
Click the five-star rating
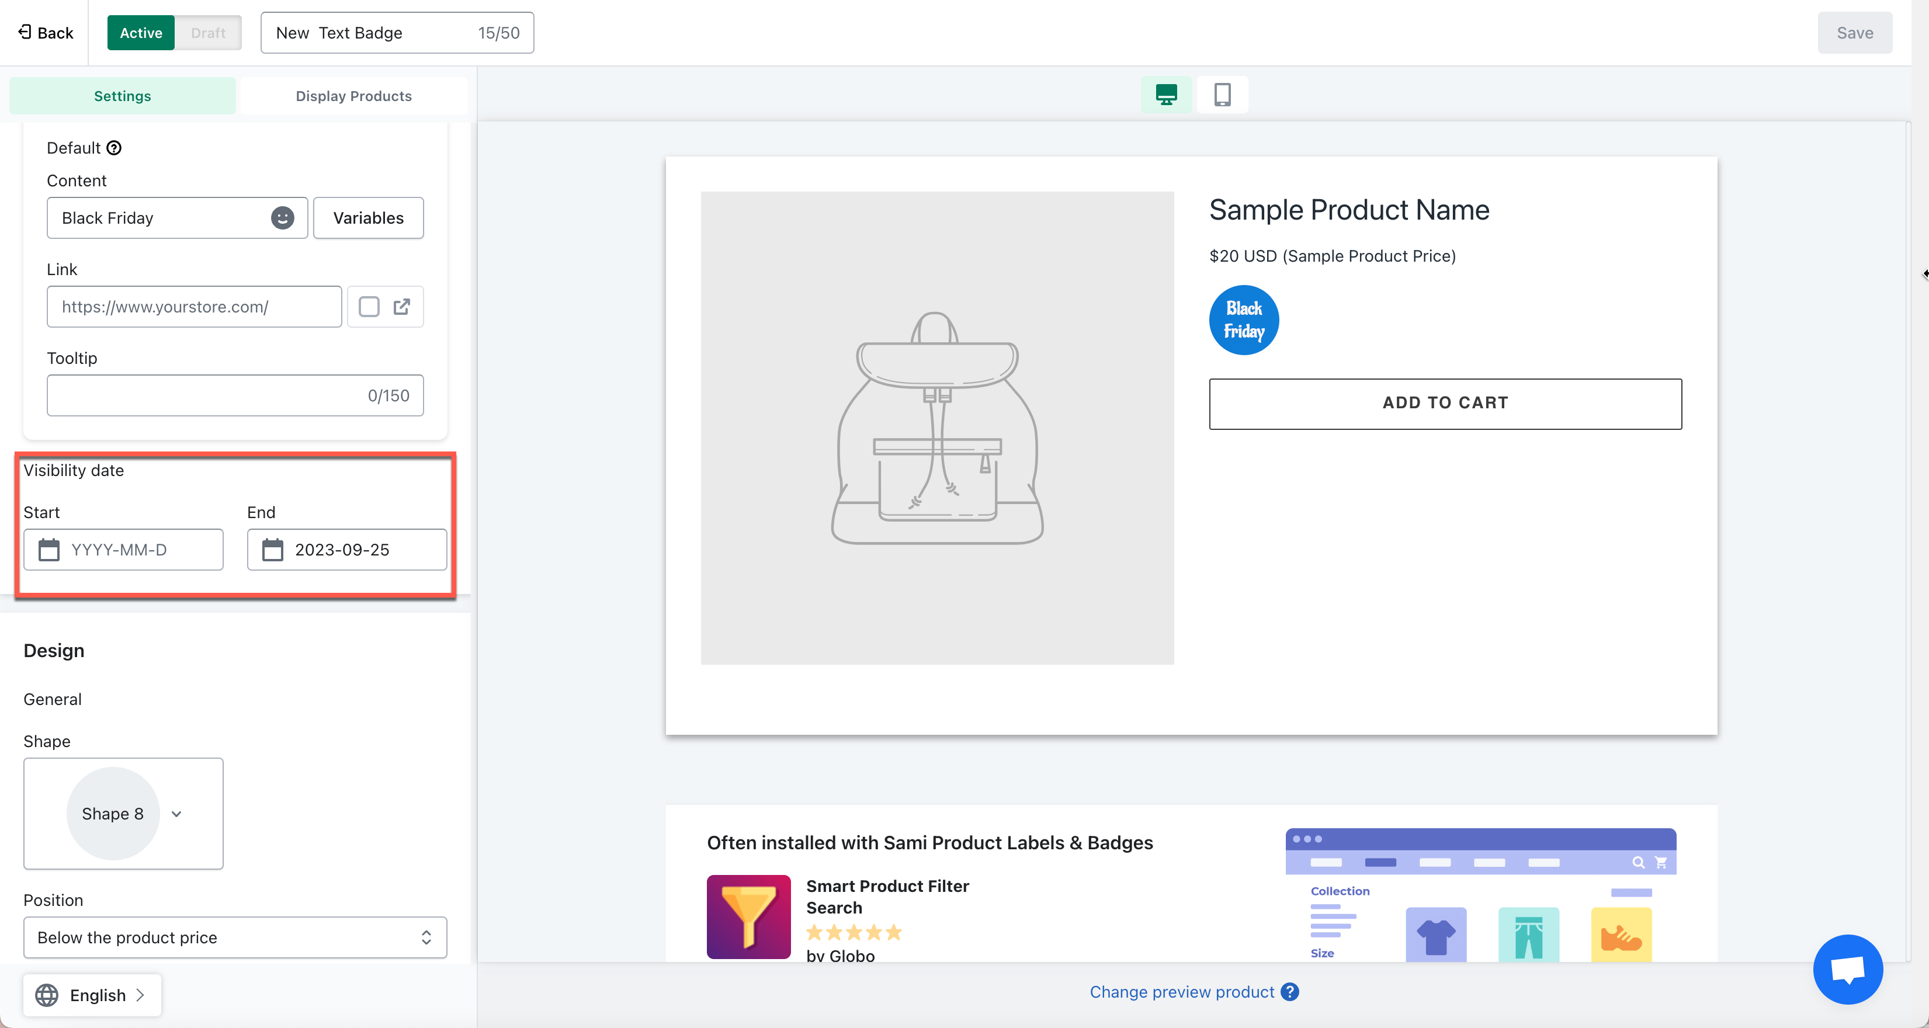854,933
